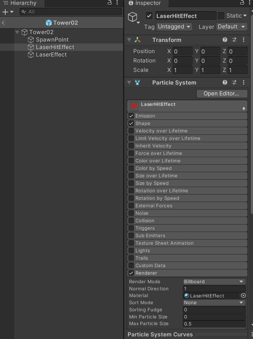253x339 pixels.
Task: Collapse the Tower02 tree node
Action: [17, 32]
